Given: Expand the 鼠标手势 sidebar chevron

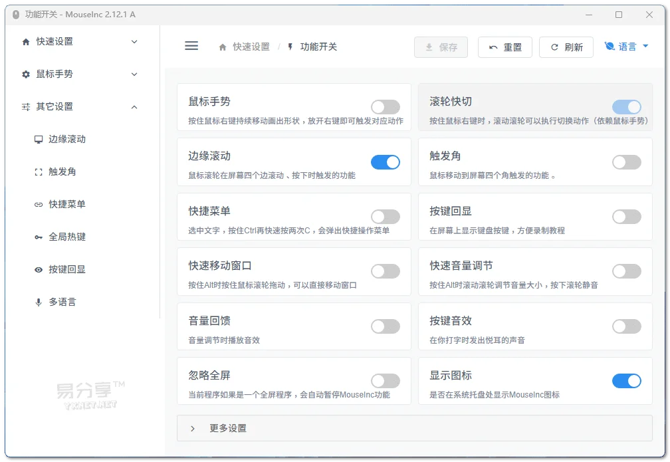Looking at the screenshot, I should (134, 74).
